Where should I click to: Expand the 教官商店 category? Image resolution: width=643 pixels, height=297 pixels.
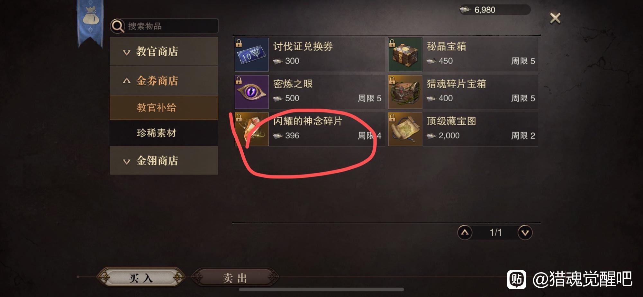pyautogui.click(x=164, y=51)
